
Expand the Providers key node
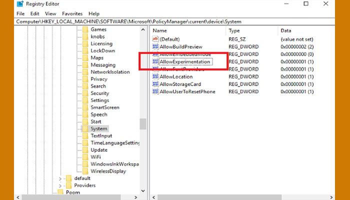[x=60, y=185]
